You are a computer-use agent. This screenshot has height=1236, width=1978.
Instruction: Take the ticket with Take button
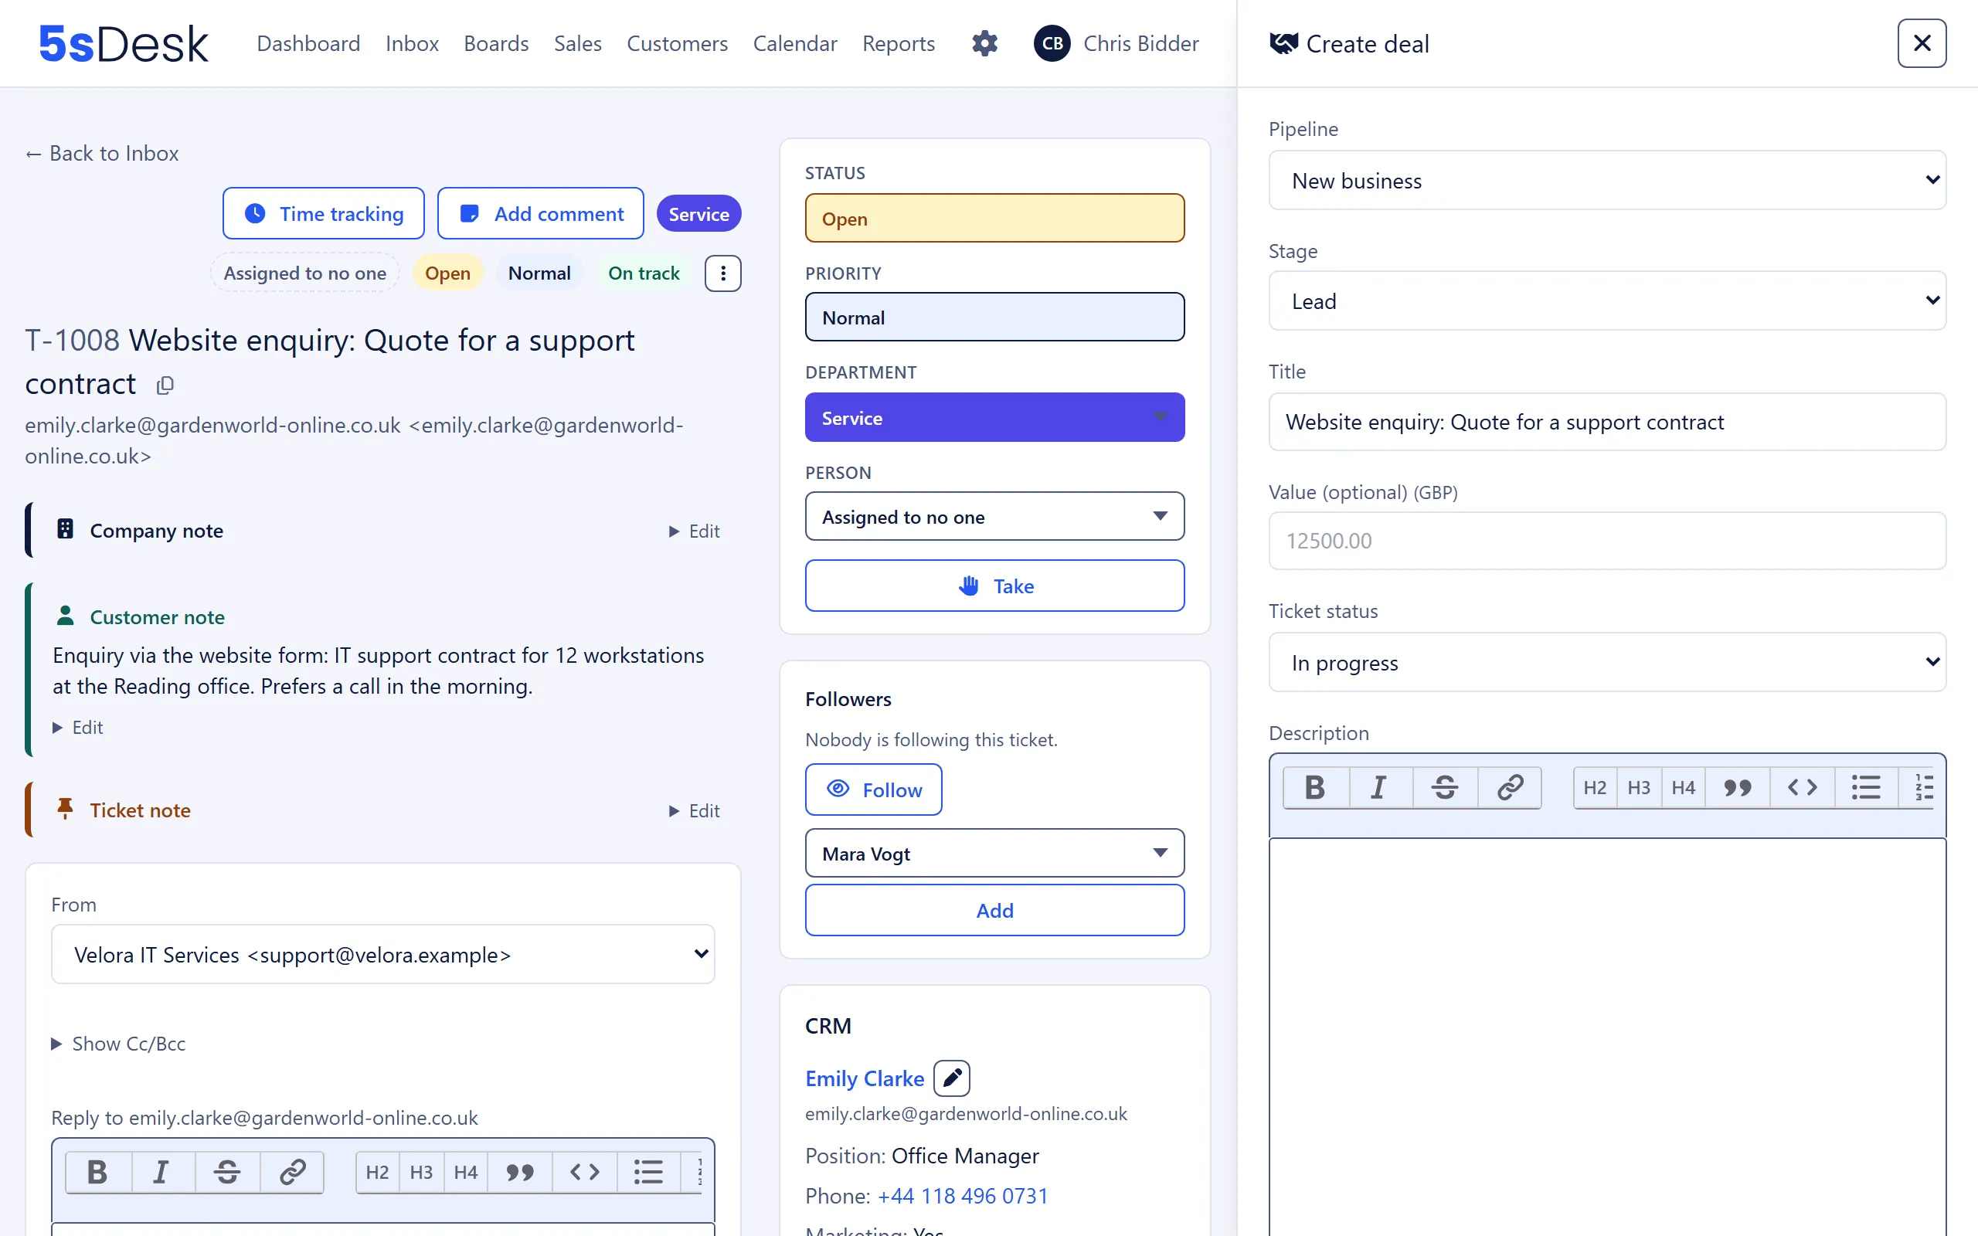point(994,586)
